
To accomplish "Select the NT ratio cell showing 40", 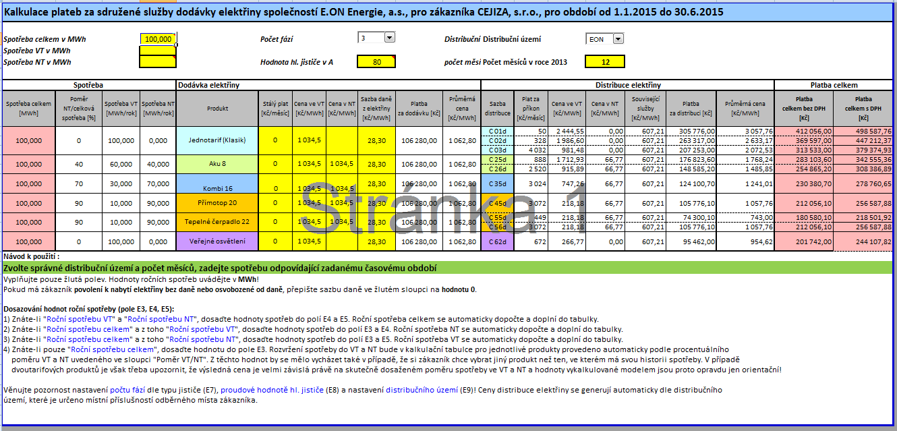I will pyautogui.click(x=78, y=164).
